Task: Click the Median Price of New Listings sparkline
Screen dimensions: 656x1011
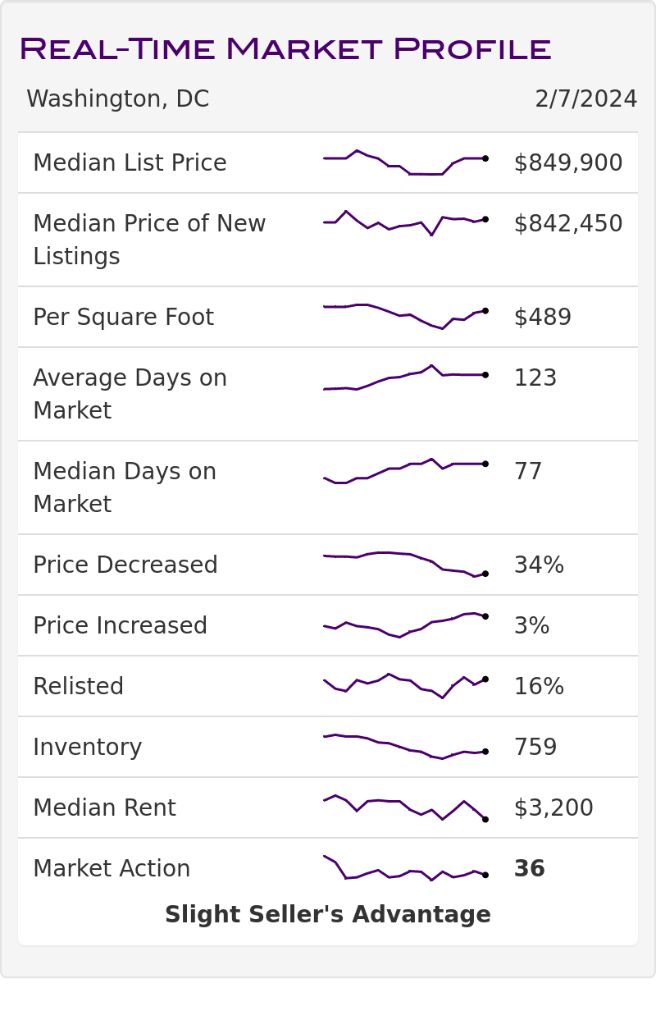Action: [405, 223]
